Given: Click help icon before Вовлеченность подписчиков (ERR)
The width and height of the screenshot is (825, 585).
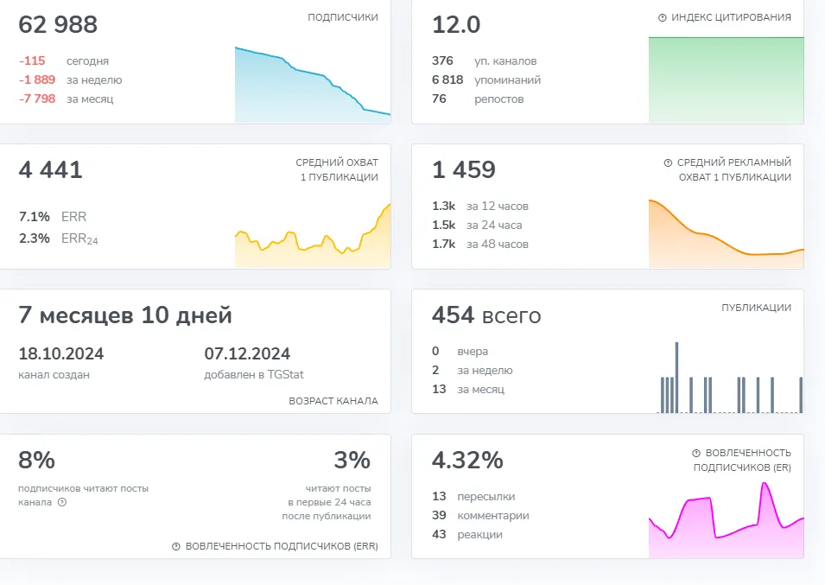Looking at the screenshot, I should pos(176,547).
